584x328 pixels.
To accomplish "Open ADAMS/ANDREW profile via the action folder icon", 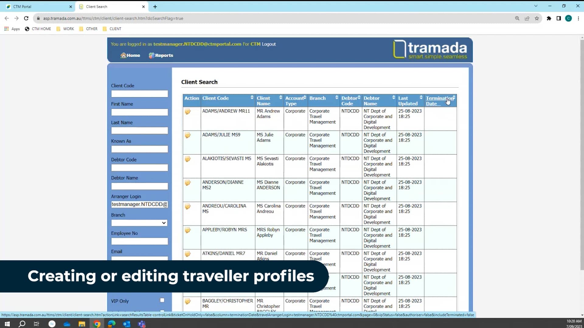I will pos(188,112).
